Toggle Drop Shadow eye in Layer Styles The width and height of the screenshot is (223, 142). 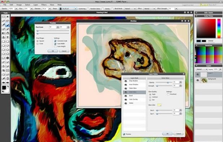click(x=126, y=81)
